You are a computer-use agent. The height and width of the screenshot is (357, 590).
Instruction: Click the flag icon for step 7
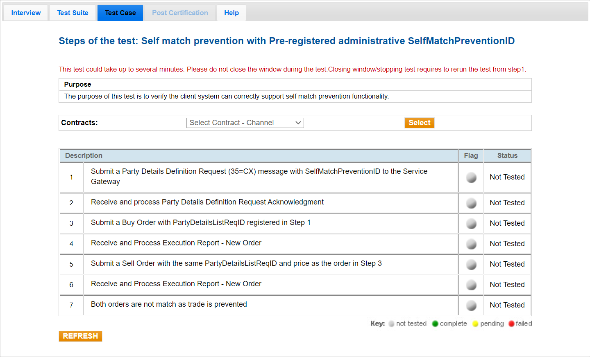click(x=471, y=305)
